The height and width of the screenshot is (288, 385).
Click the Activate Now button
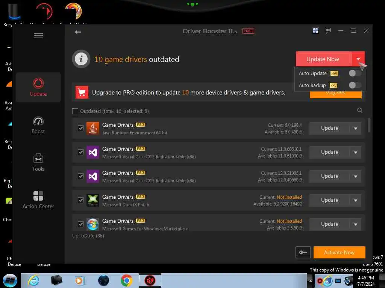click(x=340, y=252)
